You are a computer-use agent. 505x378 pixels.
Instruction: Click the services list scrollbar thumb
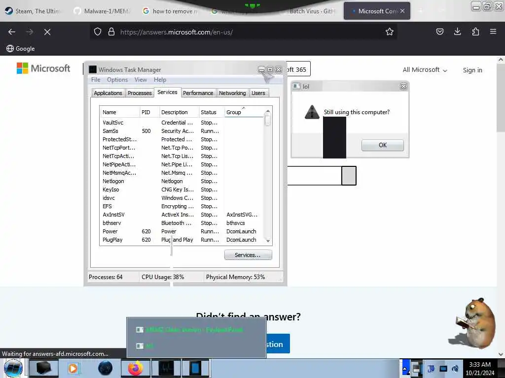(267, 121)
